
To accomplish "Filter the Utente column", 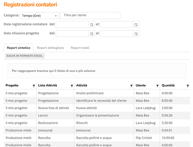I will [157, 86].
